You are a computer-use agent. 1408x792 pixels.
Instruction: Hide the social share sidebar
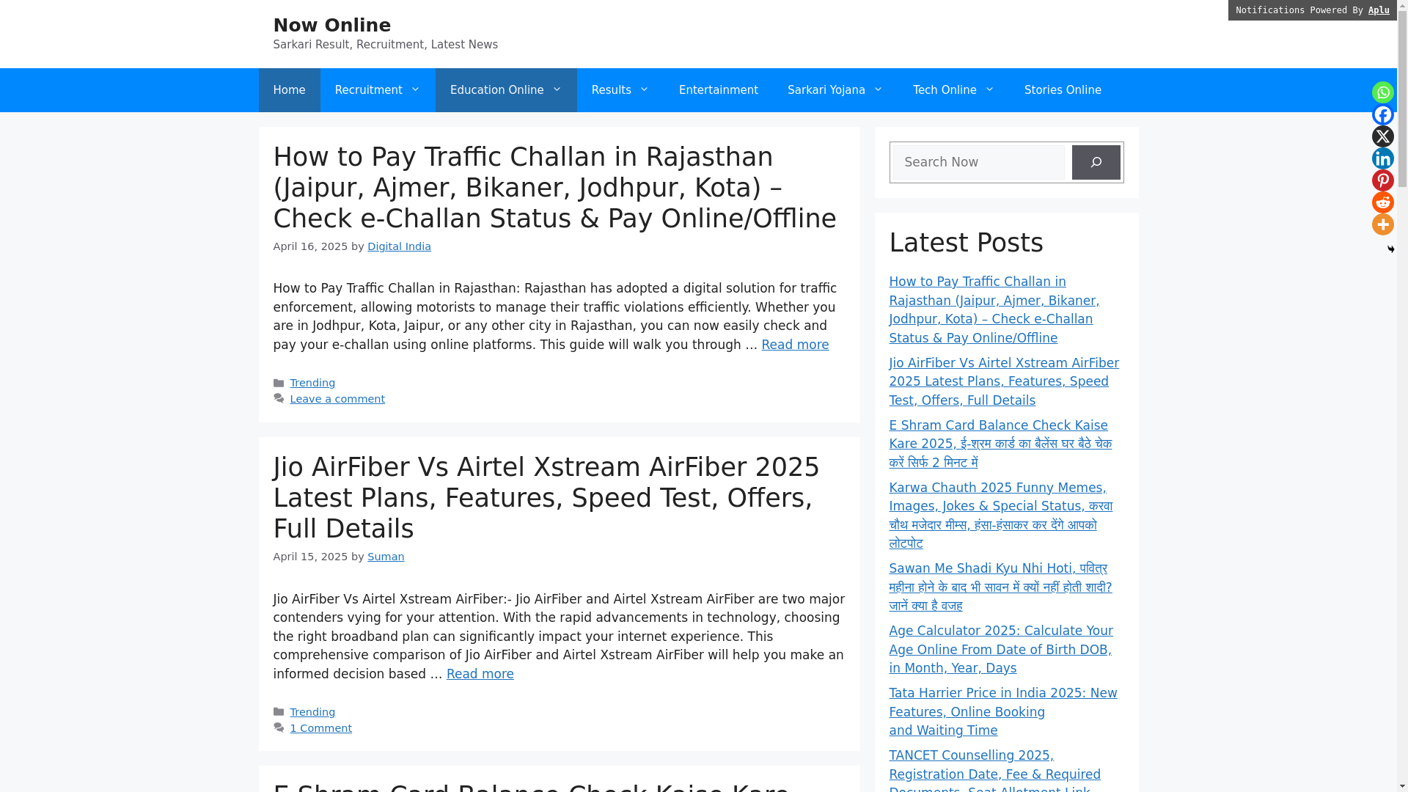click(x=1390, y=249)
